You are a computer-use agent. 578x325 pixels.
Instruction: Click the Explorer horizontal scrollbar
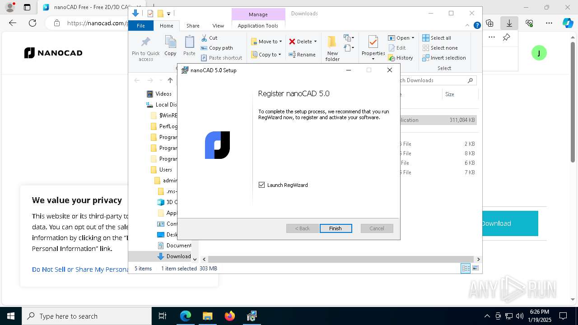341,259
